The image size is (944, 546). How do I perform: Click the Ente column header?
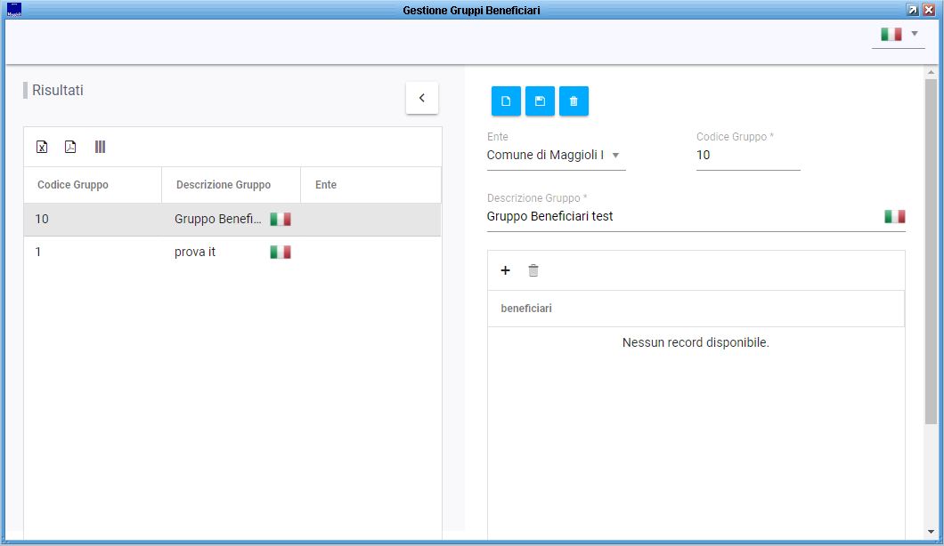(326, 185)
